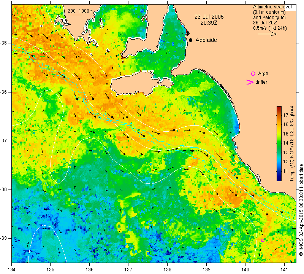Click the drifter legend label
This screenshot has height=274, width=304.
[261, 82]
